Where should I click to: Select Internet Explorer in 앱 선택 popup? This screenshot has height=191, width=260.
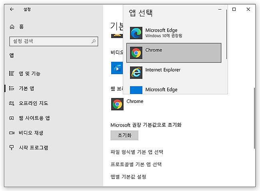(x=174, y=72)
